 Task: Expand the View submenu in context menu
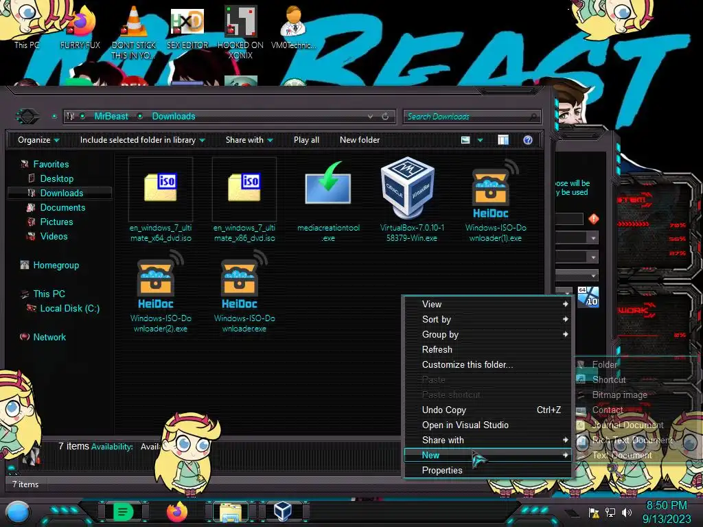488,304
